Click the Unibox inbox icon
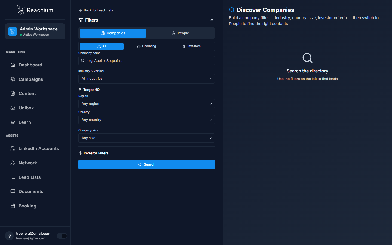Image resolution: width=392 pixels, height=245 pixels. pyautogui.click(x=13, y=108)
